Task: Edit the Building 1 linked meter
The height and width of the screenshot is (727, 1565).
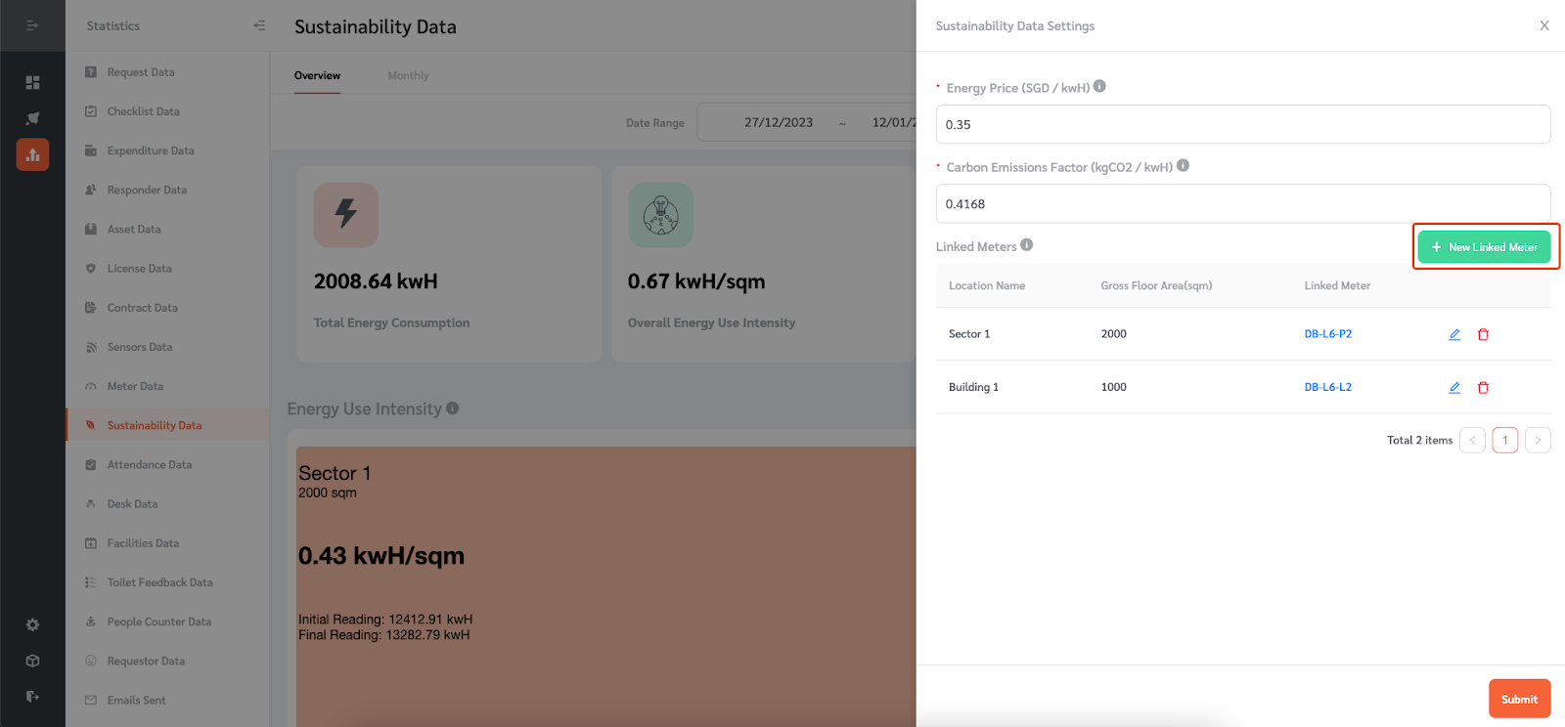Action: pos(1454,387)
